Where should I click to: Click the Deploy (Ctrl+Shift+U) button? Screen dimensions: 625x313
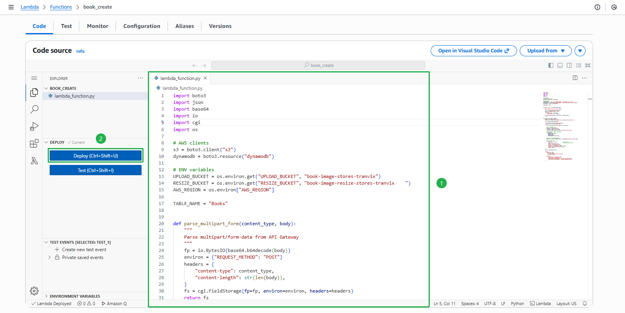[x=96, y=156]
